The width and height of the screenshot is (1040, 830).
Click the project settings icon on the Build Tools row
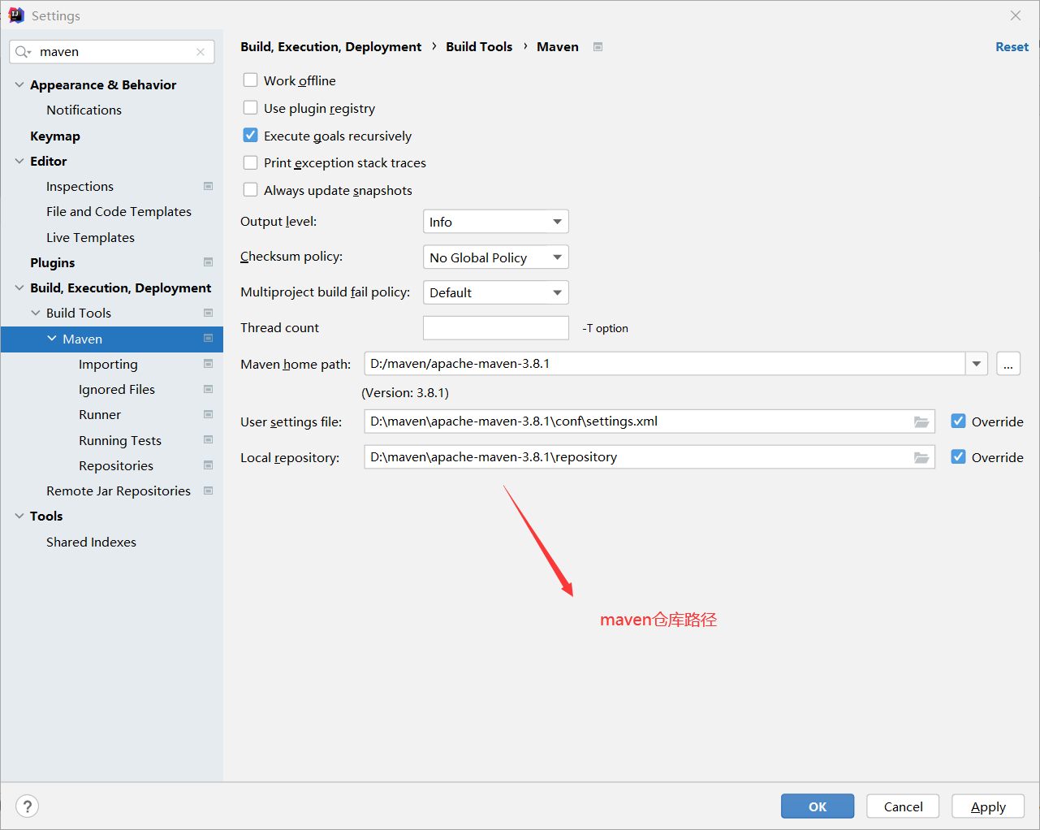coord(208,313)
